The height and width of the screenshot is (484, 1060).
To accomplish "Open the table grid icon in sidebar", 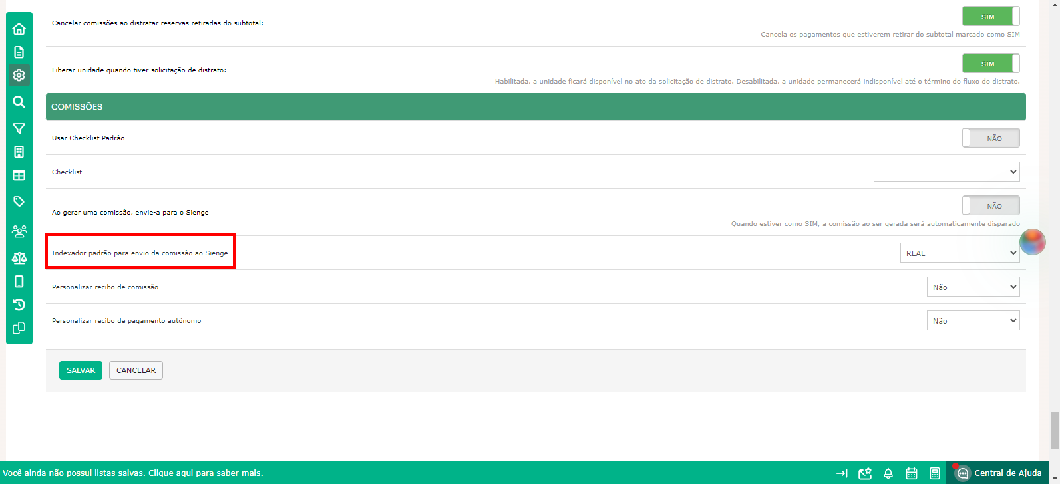I will tap(19, 176).
